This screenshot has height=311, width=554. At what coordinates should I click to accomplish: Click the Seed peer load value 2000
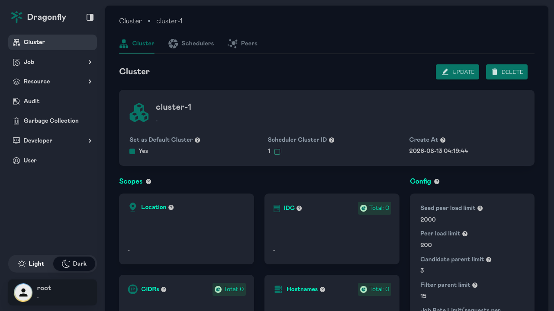pyautogui.click(x=428, y=219)
